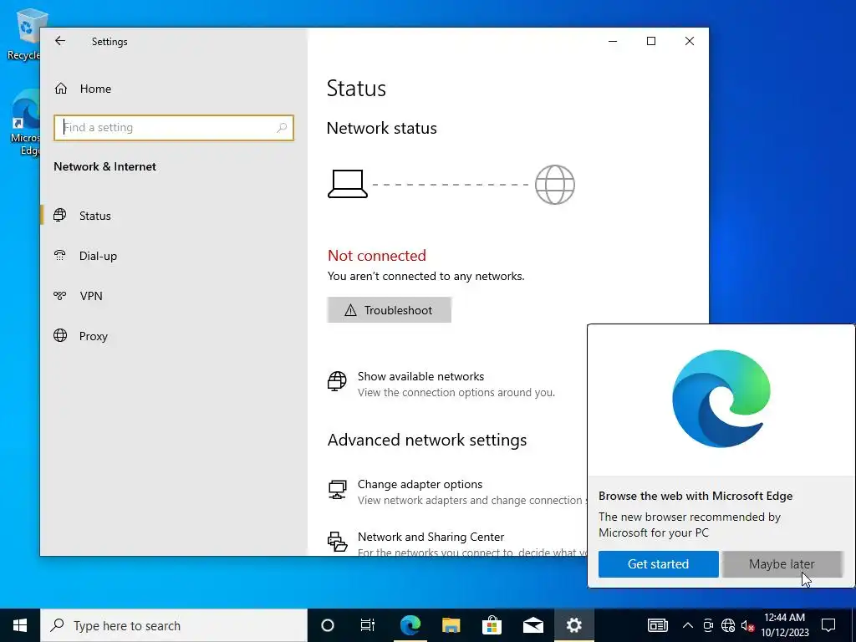This screenshot has width=856, height=642.
Task: Click Get started in Edge popup
Action: point(659,564)
